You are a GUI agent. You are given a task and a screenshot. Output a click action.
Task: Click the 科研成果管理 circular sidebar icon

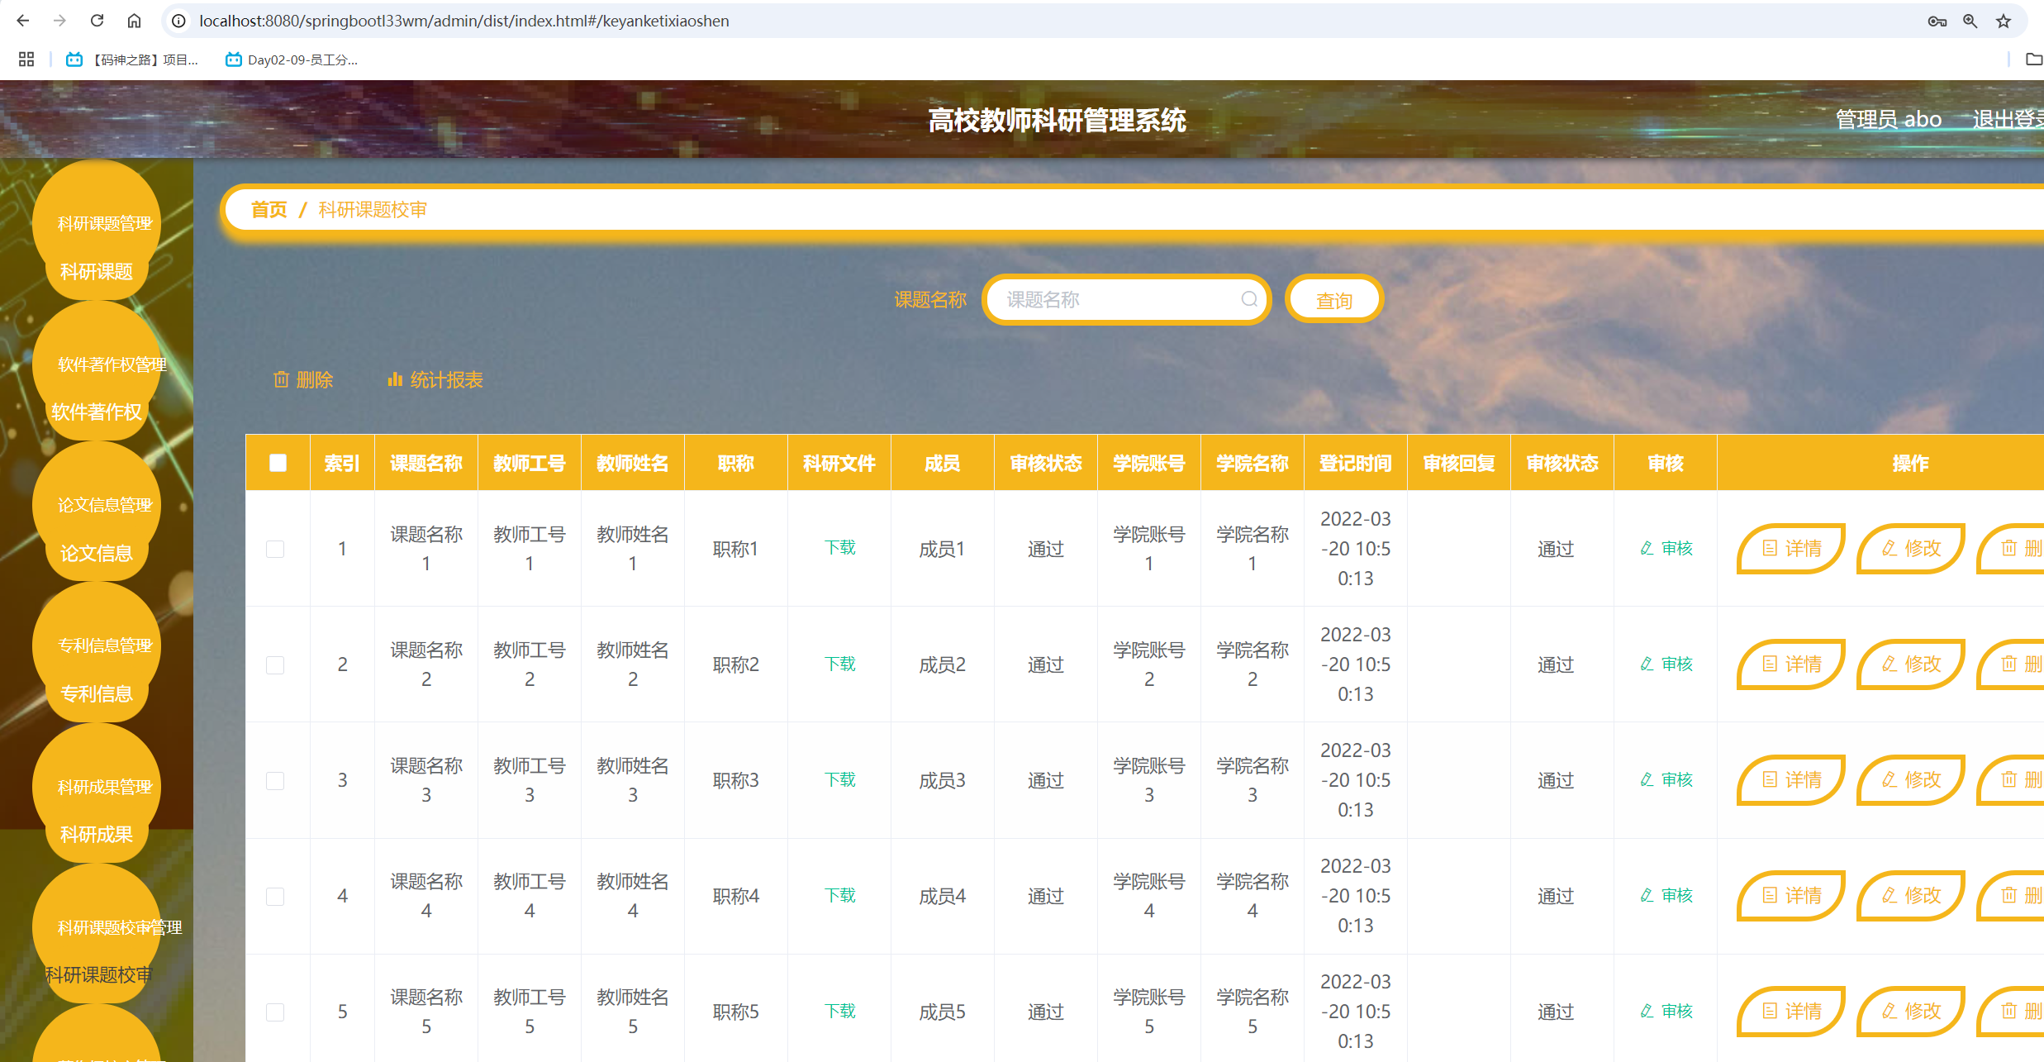pyautogui.click(x=97, y=786)
